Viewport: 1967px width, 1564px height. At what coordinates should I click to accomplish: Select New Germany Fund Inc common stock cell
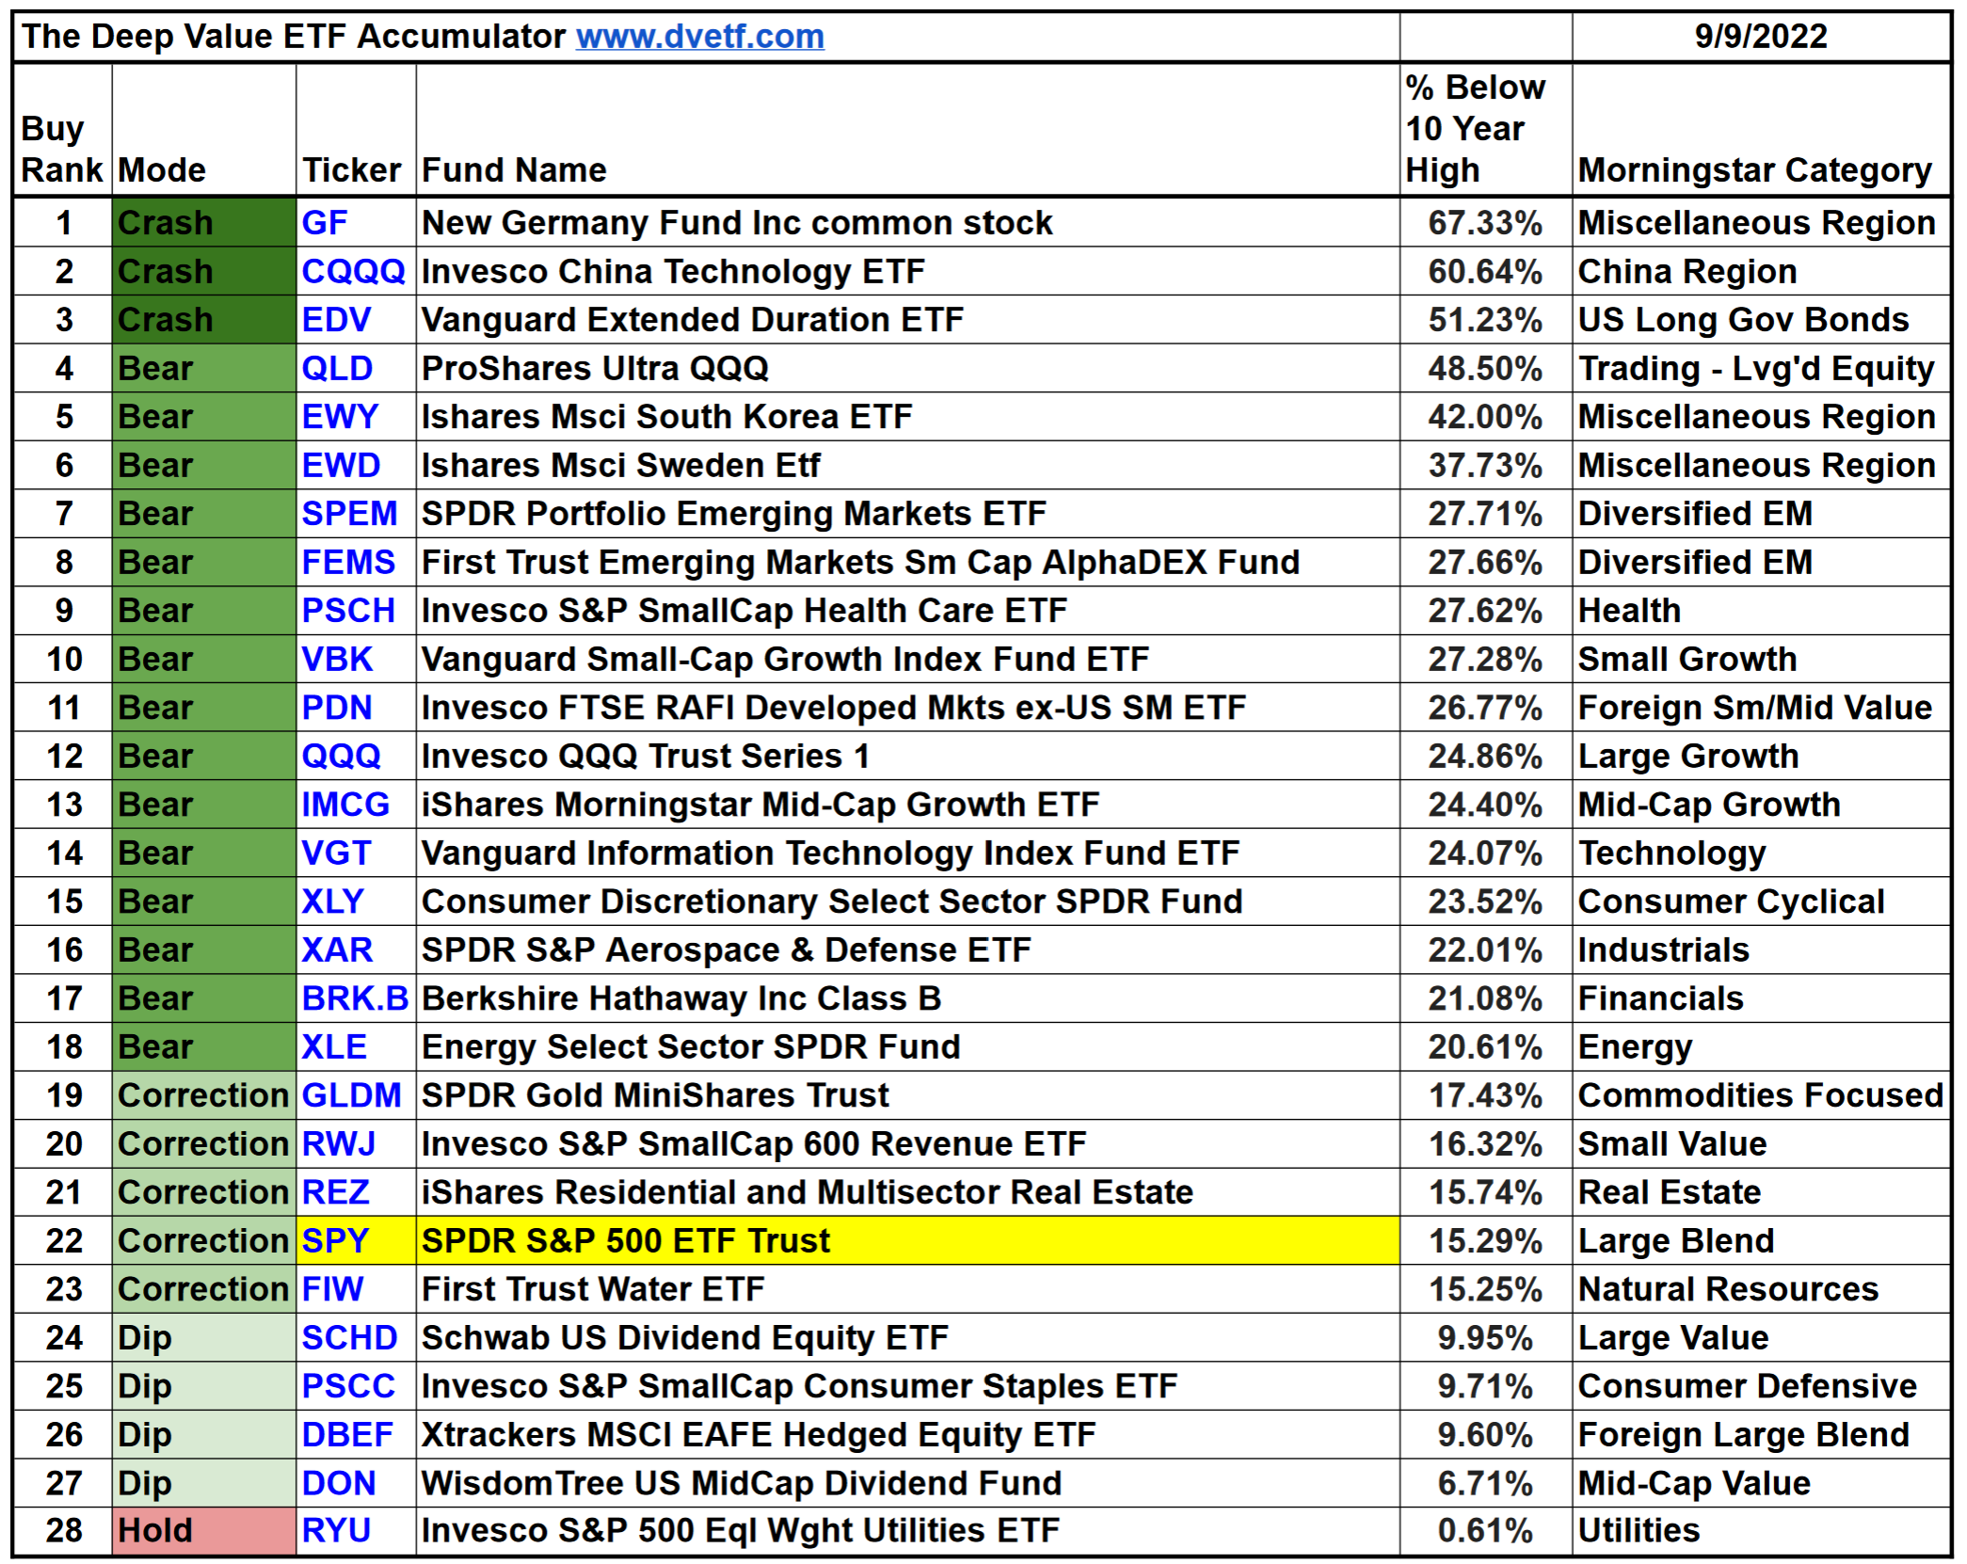(x=908, y=223)
